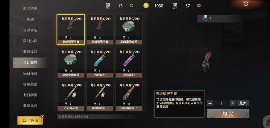Tap the plus icon beside 13 tickets

pos(132,6)
